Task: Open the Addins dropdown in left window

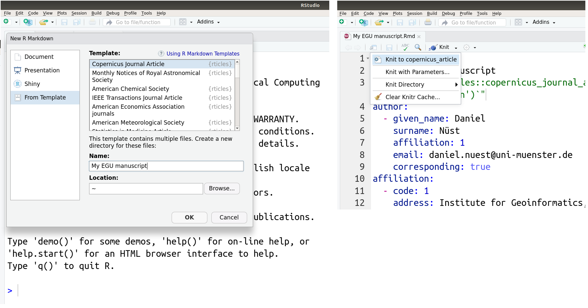Action: [x=208, y=22]
